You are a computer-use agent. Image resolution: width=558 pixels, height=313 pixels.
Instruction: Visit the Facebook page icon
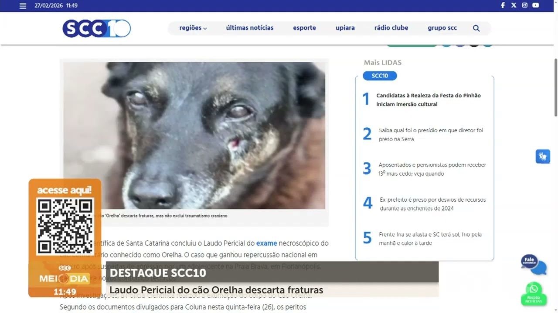tap(503, 5)
